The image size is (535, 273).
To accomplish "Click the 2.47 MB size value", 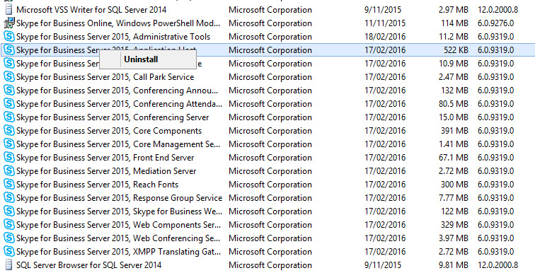I will point(454,77).
